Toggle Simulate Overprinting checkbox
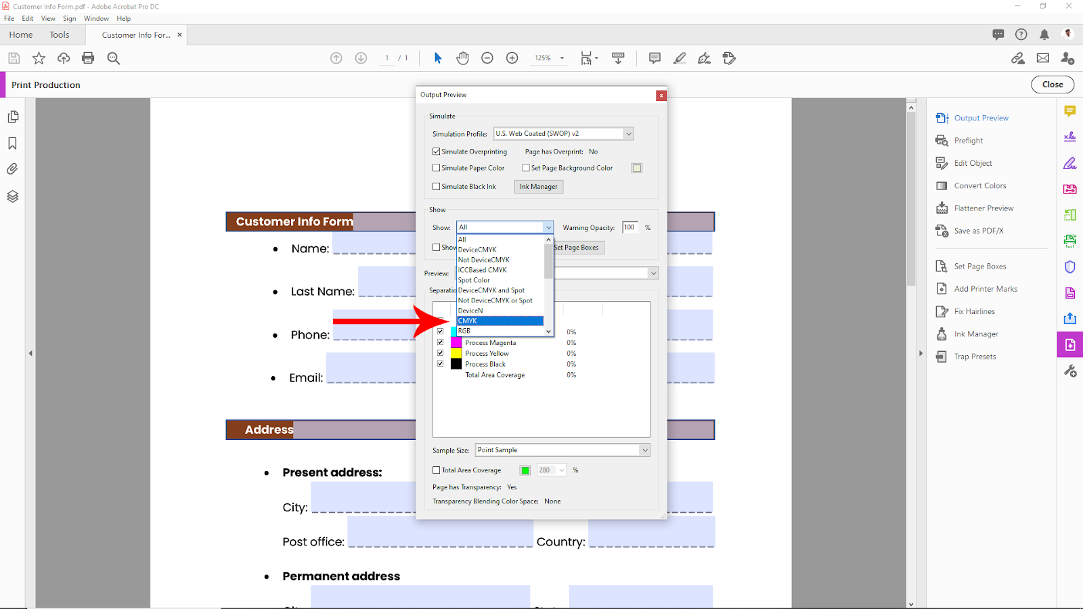The height and width of the screenshot is (609, 1083). 437,152
